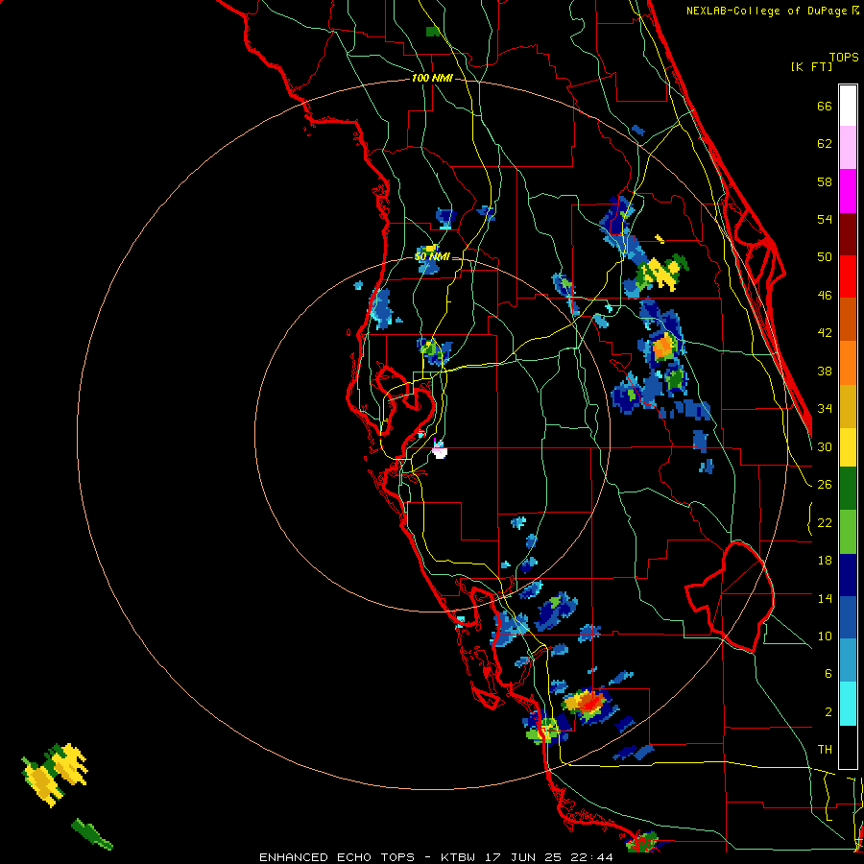The height and width of the screenshot is (864, 864).
Task: Click the NEXLAB-College of DuPage label
Action: coord(766,11)
